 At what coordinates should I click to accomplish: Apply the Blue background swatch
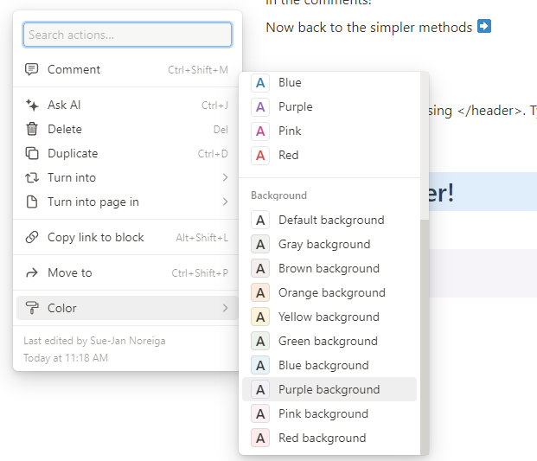point(260,366)
